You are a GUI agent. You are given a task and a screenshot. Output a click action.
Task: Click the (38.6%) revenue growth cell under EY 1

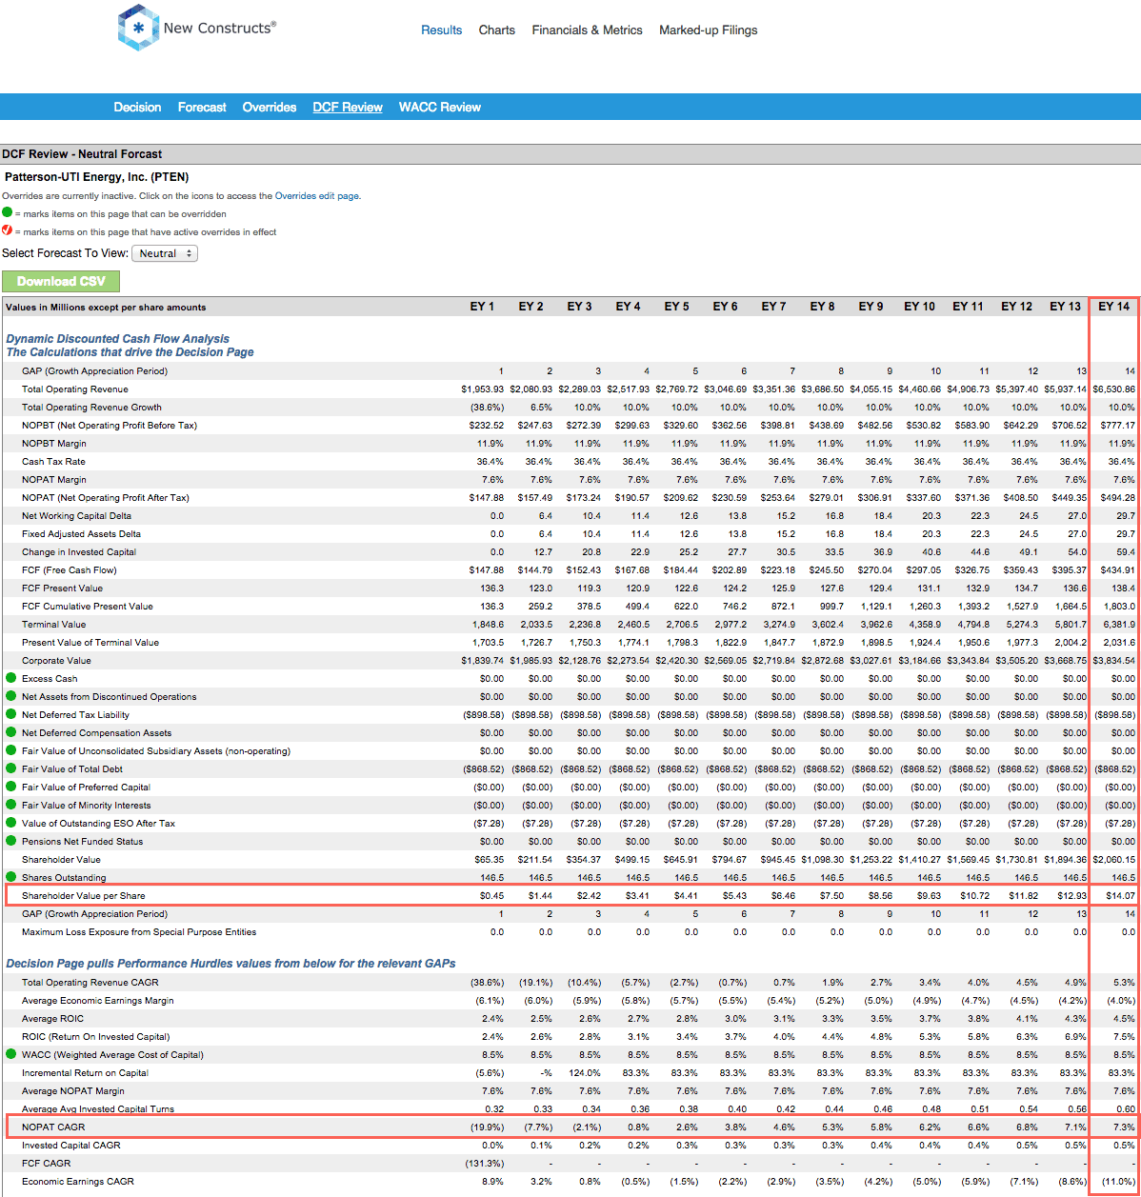point(488,407)
